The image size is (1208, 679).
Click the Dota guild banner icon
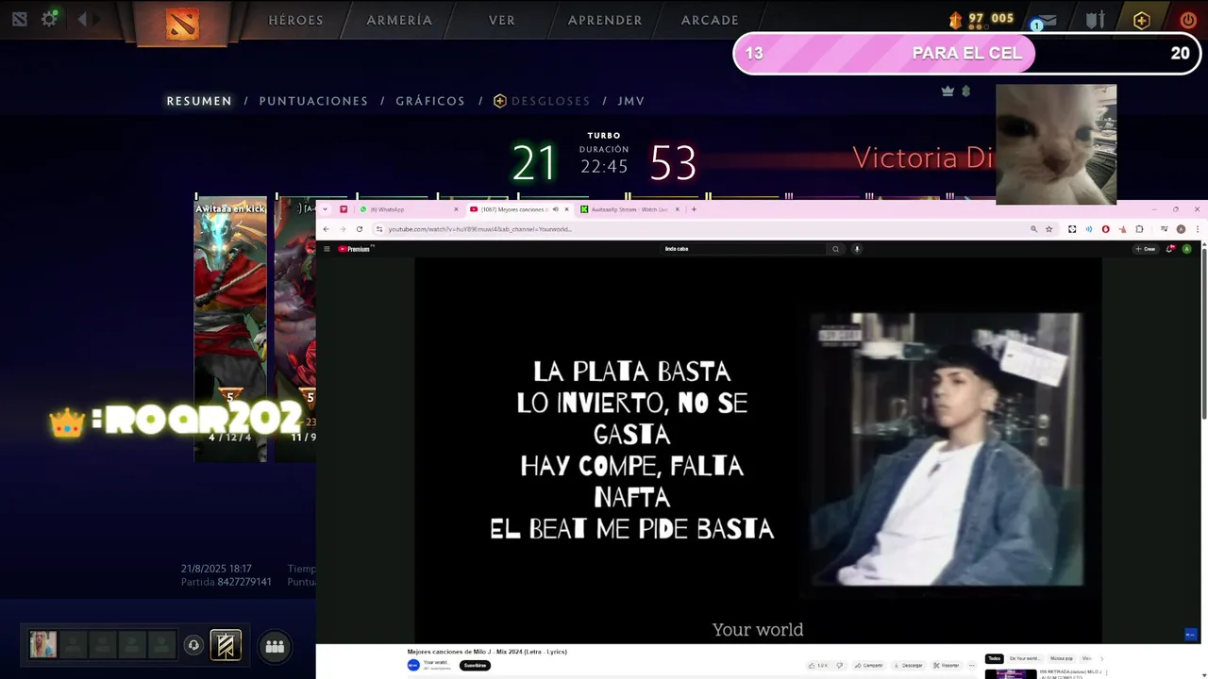click(226, 645)
